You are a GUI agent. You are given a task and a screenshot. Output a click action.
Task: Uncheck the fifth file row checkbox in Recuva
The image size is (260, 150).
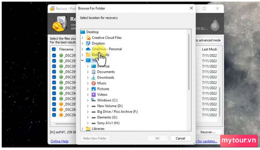[x=54, y=77]
